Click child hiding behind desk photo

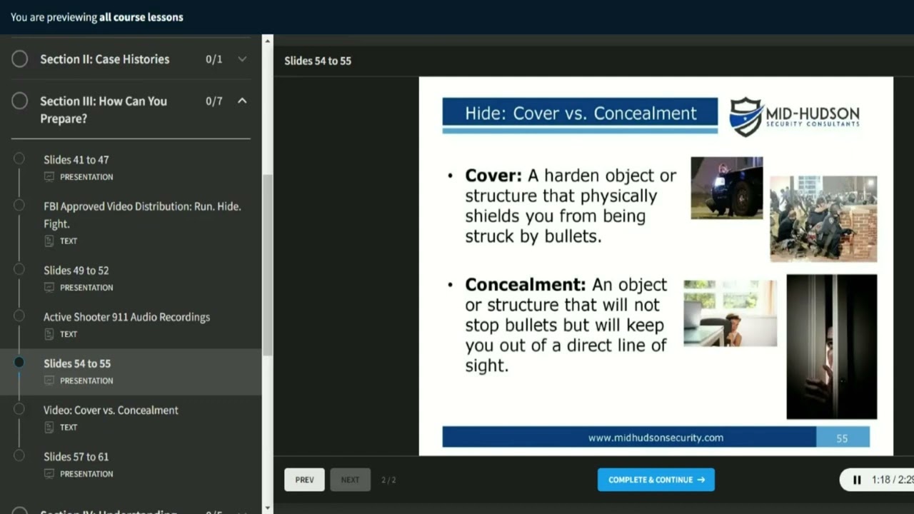(730, 313)
